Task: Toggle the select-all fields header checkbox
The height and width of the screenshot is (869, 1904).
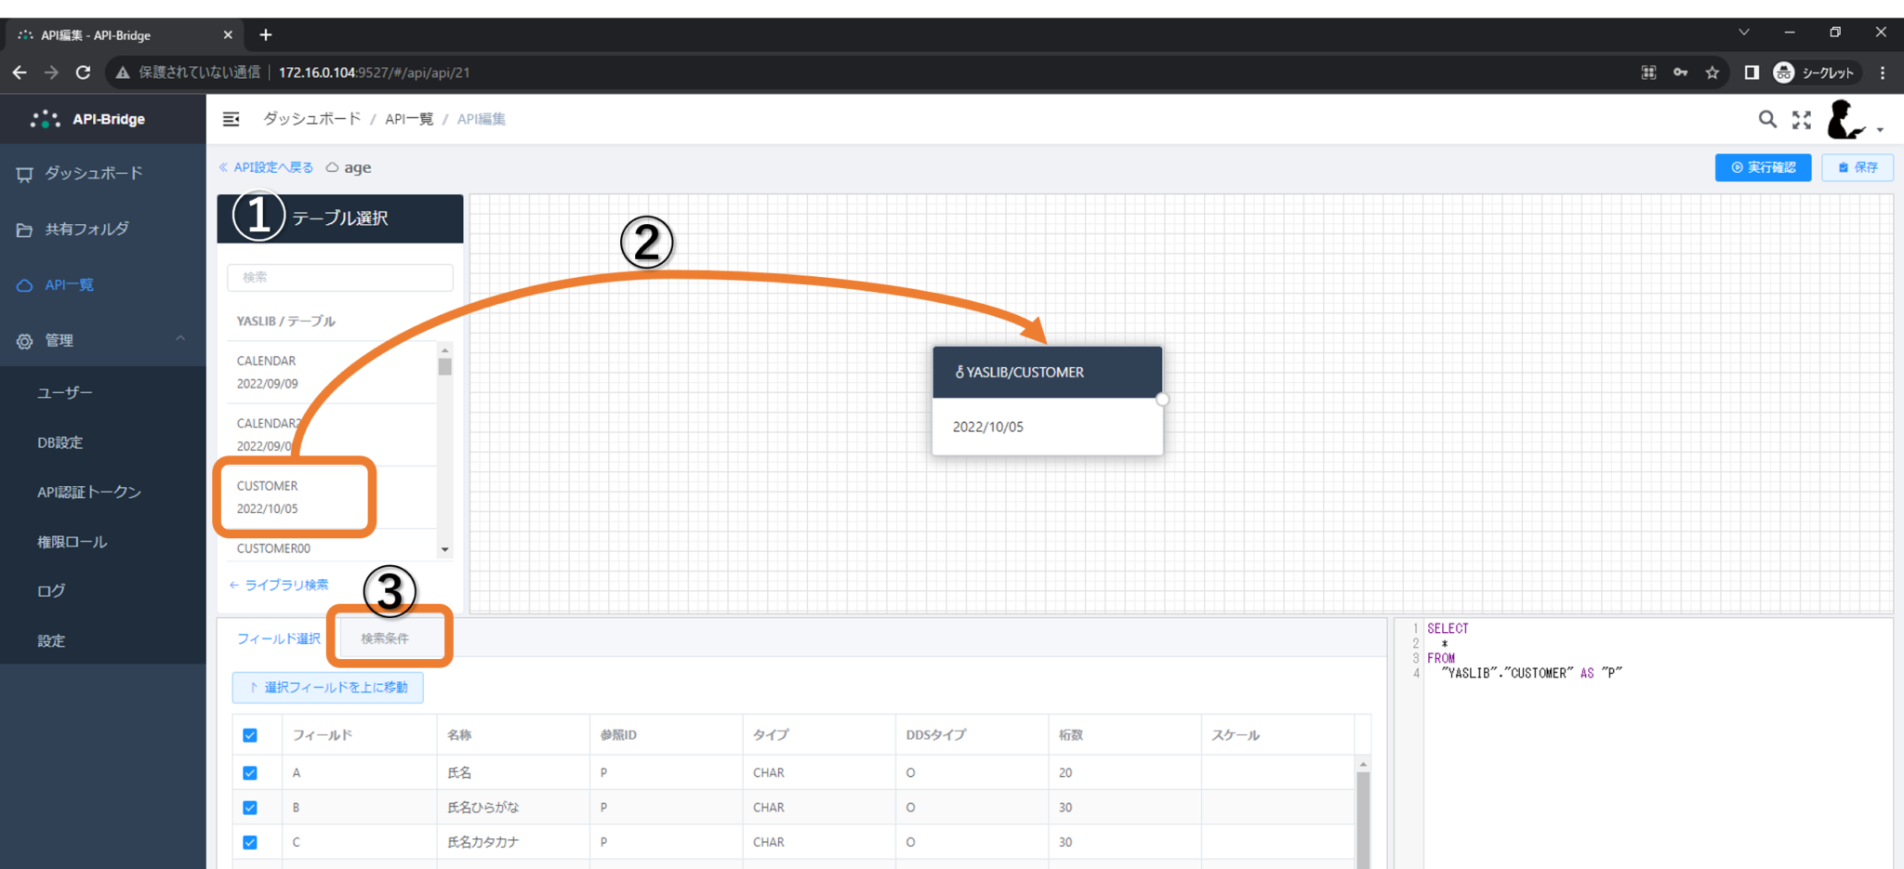Action: tap(250, 735)
